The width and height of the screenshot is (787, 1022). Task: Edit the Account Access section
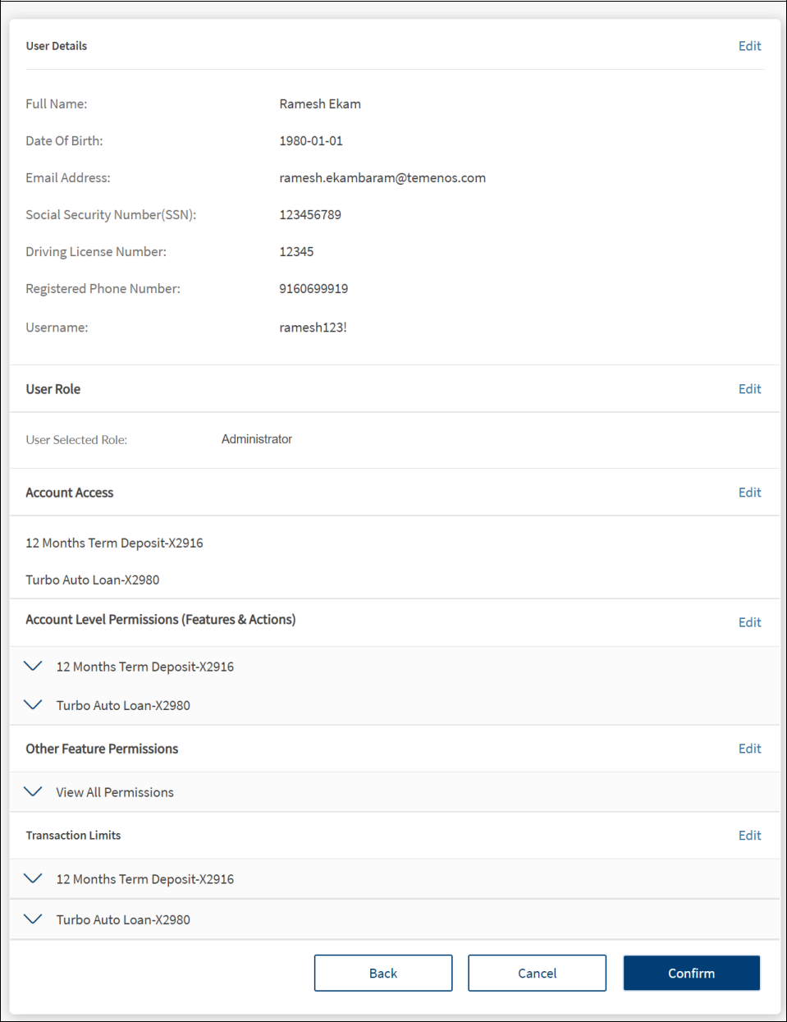(x=749, y=493)
